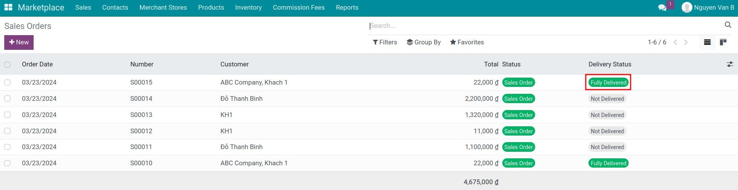
Task: Click the 03/23/2024 date on S00013
Action: point(39,115)
